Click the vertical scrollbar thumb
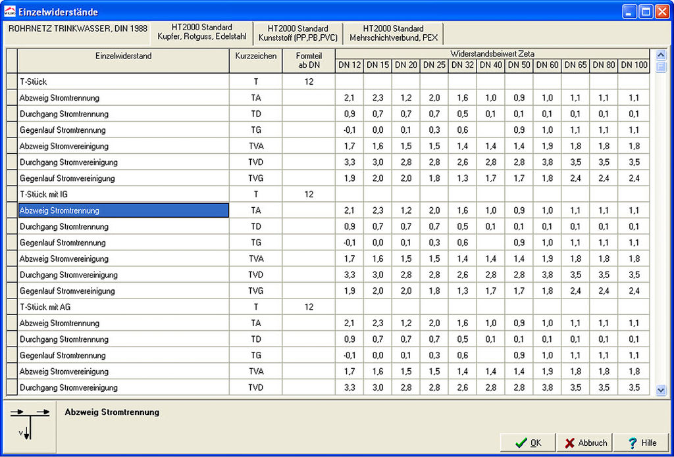The height and width of the screenshot is (457, 674). tap(661, 66)
